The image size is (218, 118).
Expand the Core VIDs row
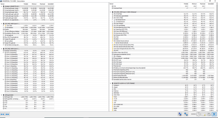click(x=3, y=26)
